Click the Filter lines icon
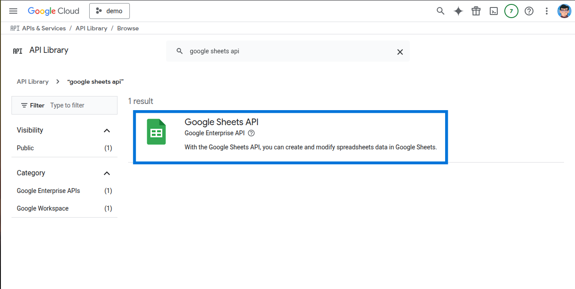The image size is (575, 289). (x=24, y=105)
